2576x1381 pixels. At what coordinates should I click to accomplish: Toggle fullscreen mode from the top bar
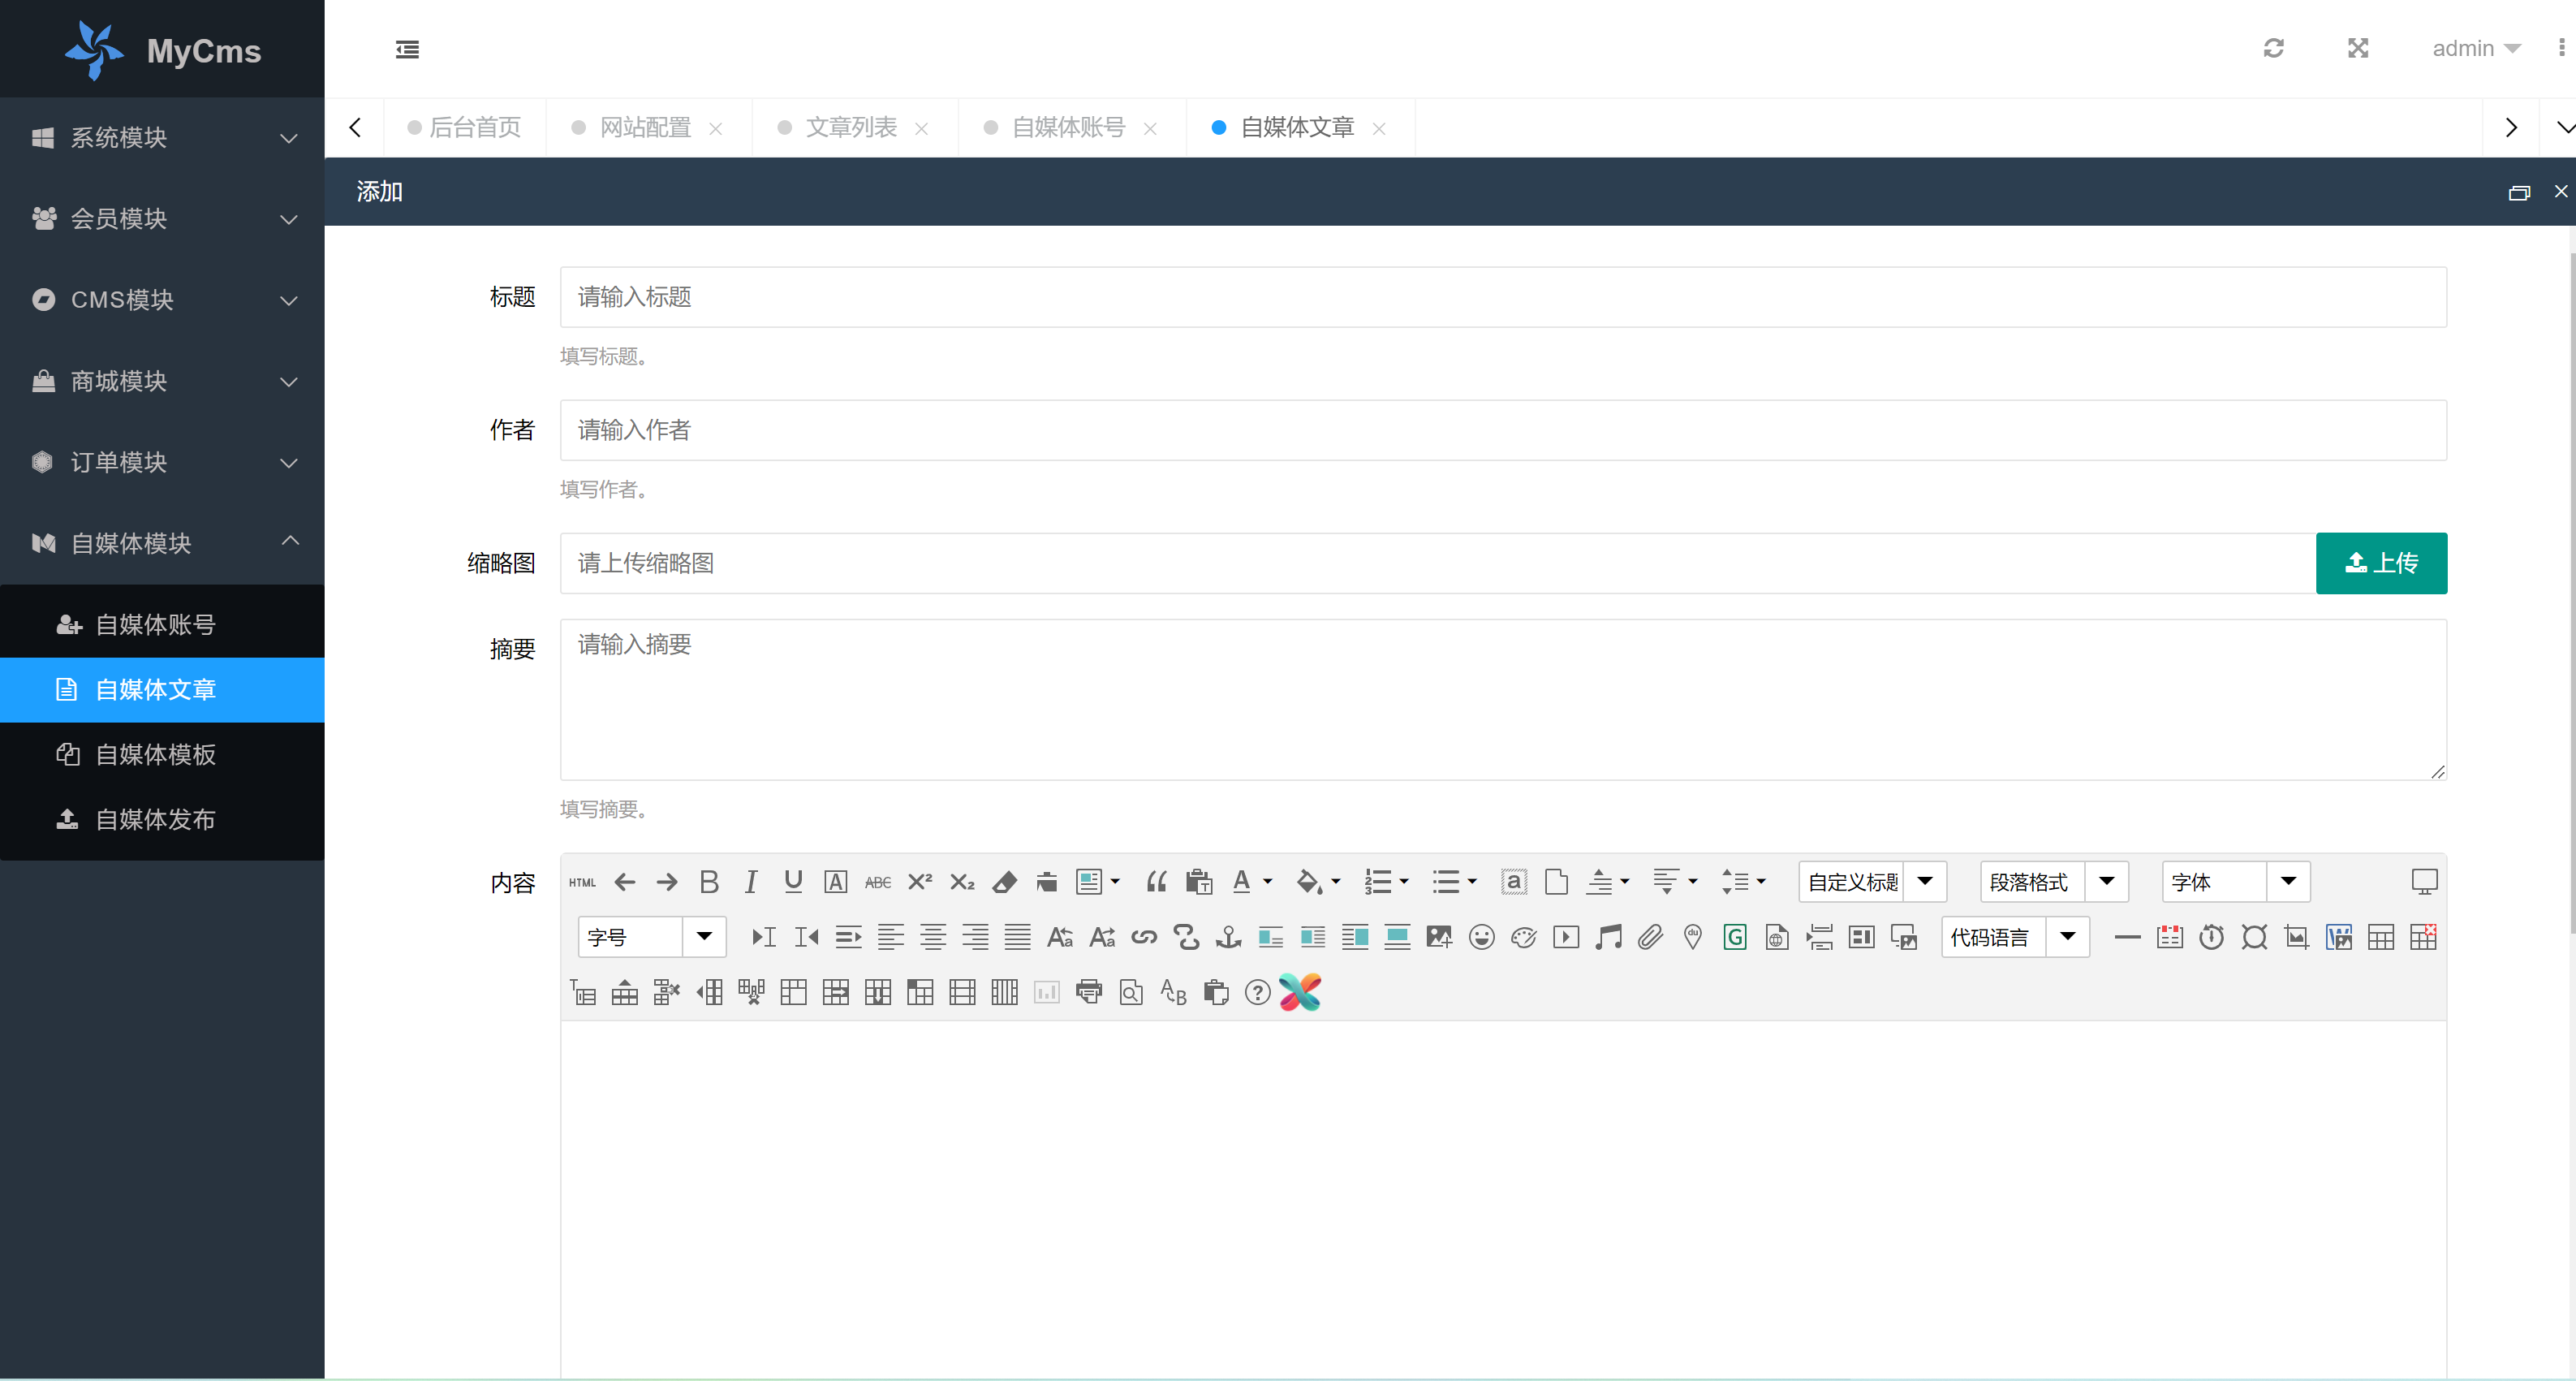click(2358, 48)
